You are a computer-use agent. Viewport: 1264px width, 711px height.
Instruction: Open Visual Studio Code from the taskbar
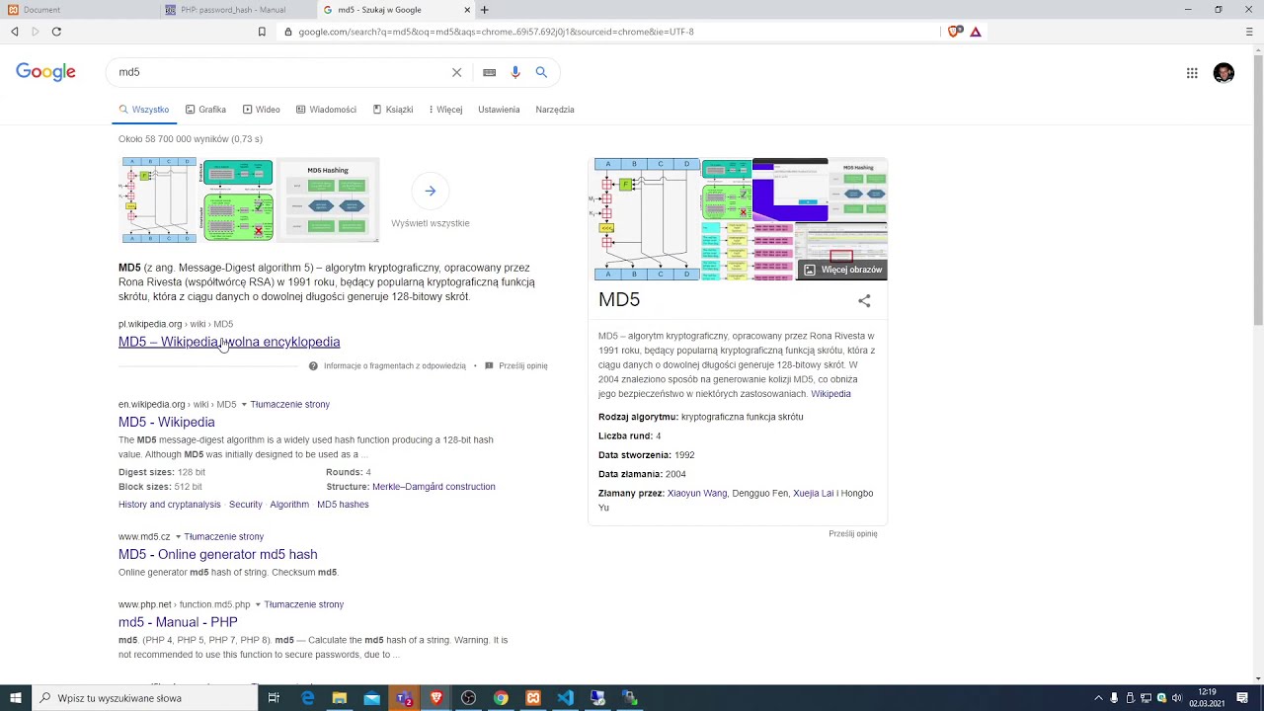coord(565,698)
